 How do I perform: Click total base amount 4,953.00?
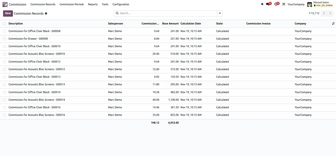[173, 123]
